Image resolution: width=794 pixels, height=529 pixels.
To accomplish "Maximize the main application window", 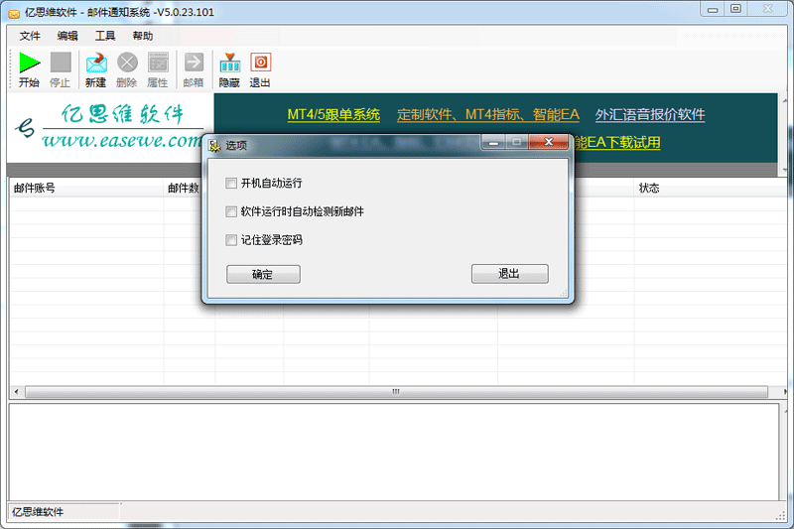I will (736, 9).
